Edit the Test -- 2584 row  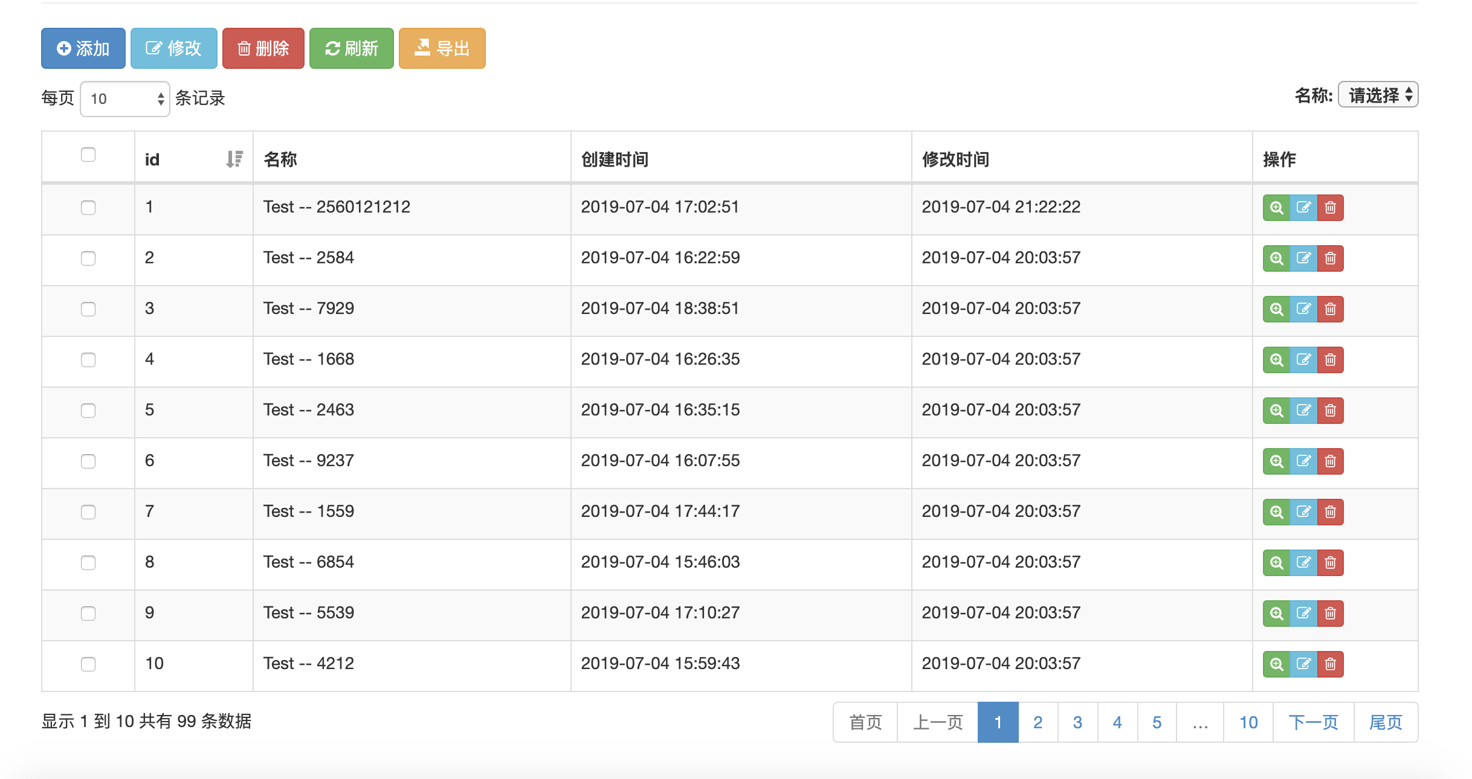[1303, 258]
